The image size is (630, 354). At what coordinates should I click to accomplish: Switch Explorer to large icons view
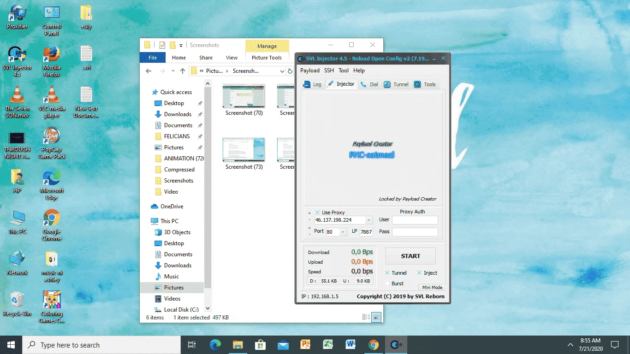click(x=377, y=317)
